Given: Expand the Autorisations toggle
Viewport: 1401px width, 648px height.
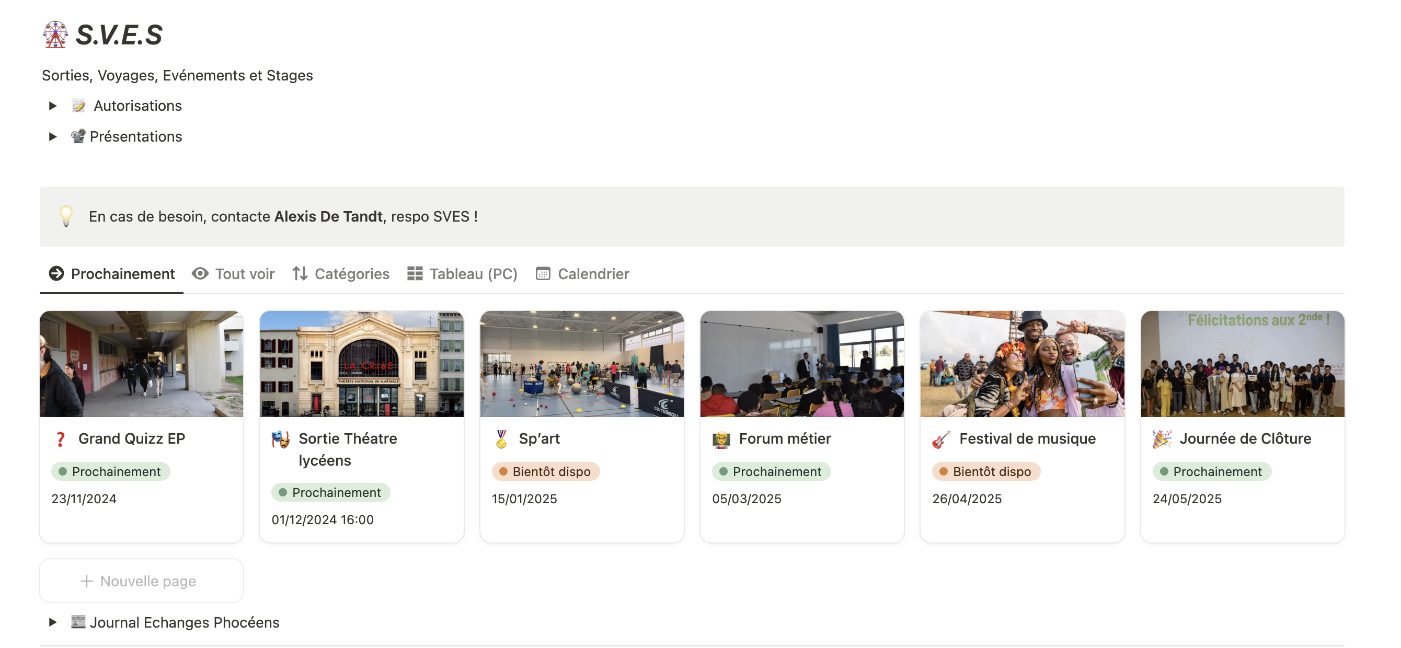Looking at the screenshot, I should point(53,106).
